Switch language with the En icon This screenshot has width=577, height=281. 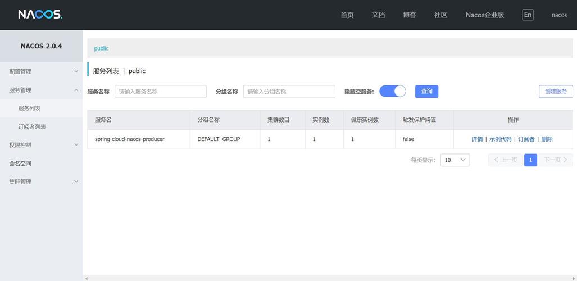click(528, 15)
